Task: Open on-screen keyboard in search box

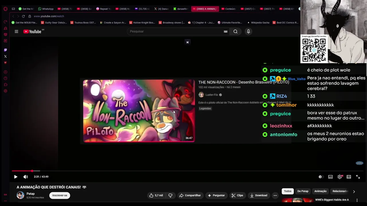Action: [226, 31]
